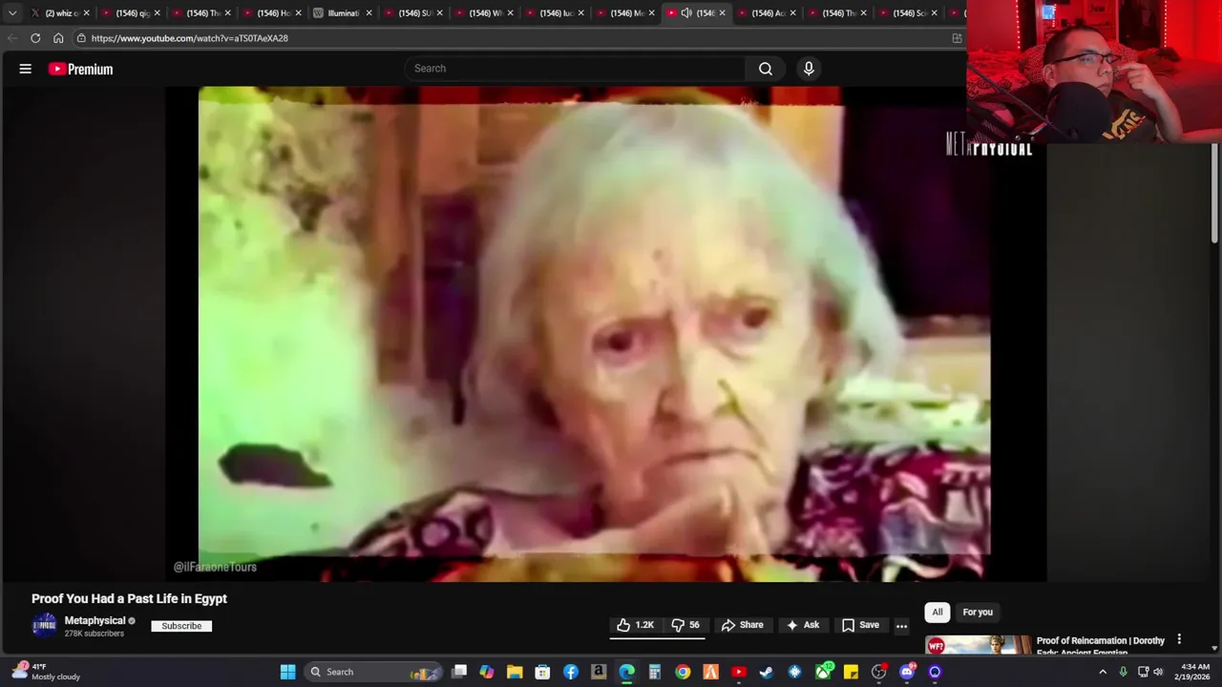
Task: Open OBS Studio from taskbar
Action: [x=879, y=672]
